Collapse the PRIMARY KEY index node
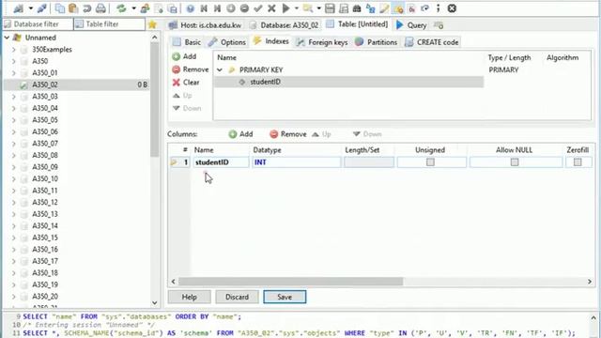Screen dimensions: 601x338 click(x=220, y=70)
